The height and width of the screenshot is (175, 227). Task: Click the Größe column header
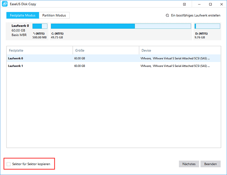click(x=106, y=50)
